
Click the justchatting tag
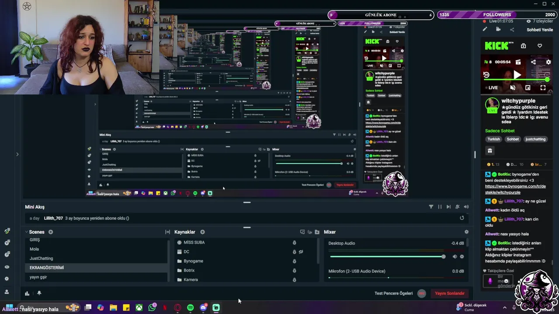535,139
